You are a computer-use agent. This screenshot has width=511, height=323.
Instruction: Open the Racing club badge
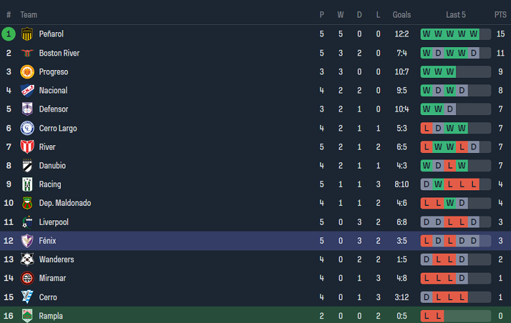click(x=27, y=184)
